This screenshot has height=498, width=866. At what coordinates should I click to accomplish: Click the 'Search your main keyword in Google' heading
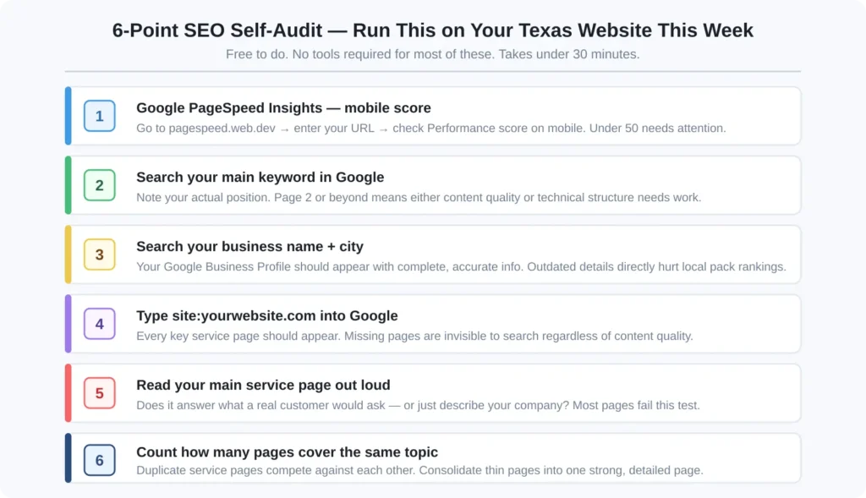(260, 177)
